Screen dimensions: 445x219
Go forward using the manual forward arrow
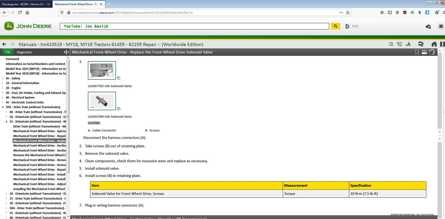point(13,44)
